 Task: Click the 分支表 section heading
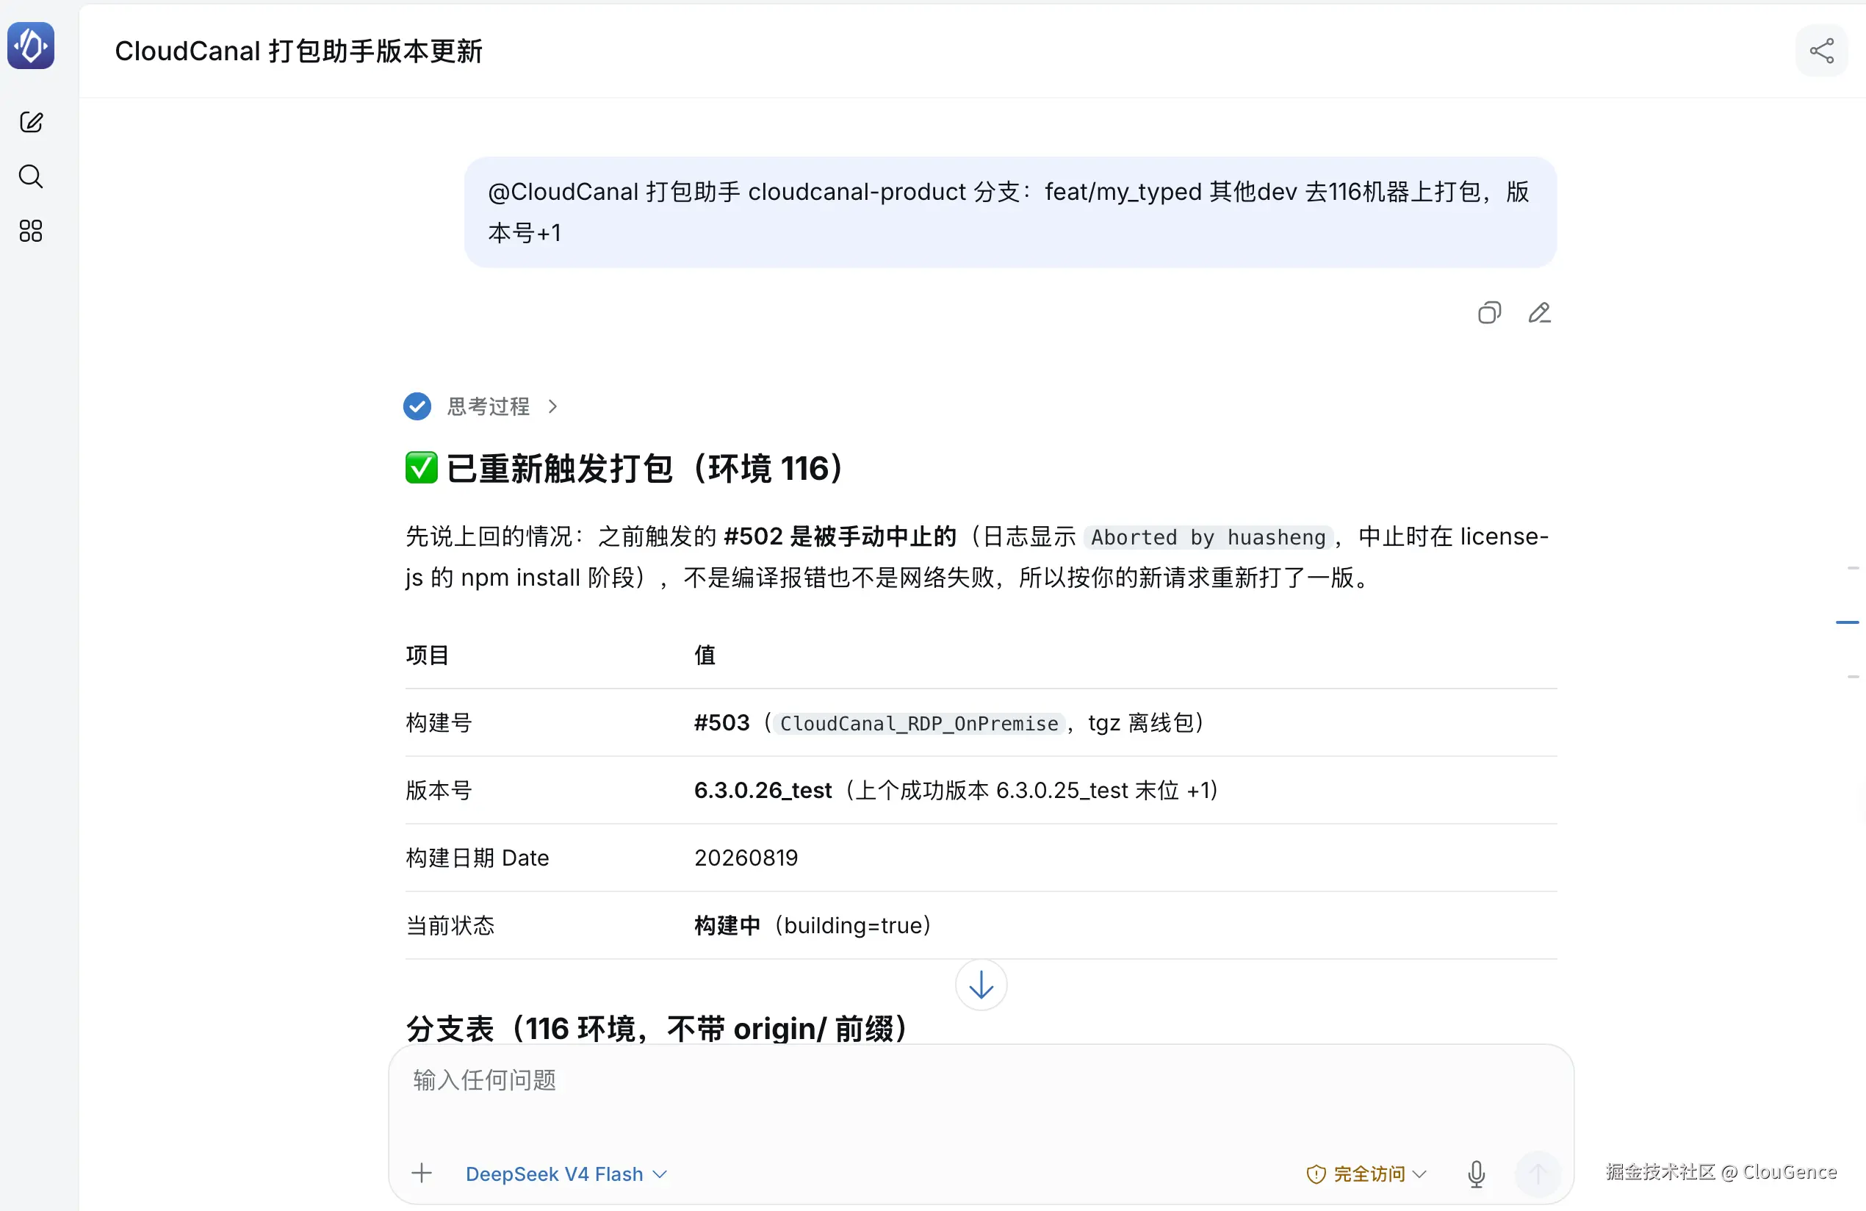658,1028
